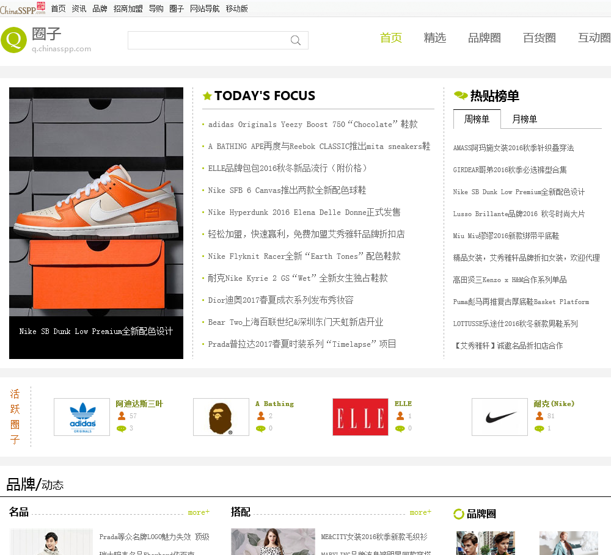Open Miu Miu缪缪2016新款 hot post
Screen dimensions: 611x555
pos(506,236)
